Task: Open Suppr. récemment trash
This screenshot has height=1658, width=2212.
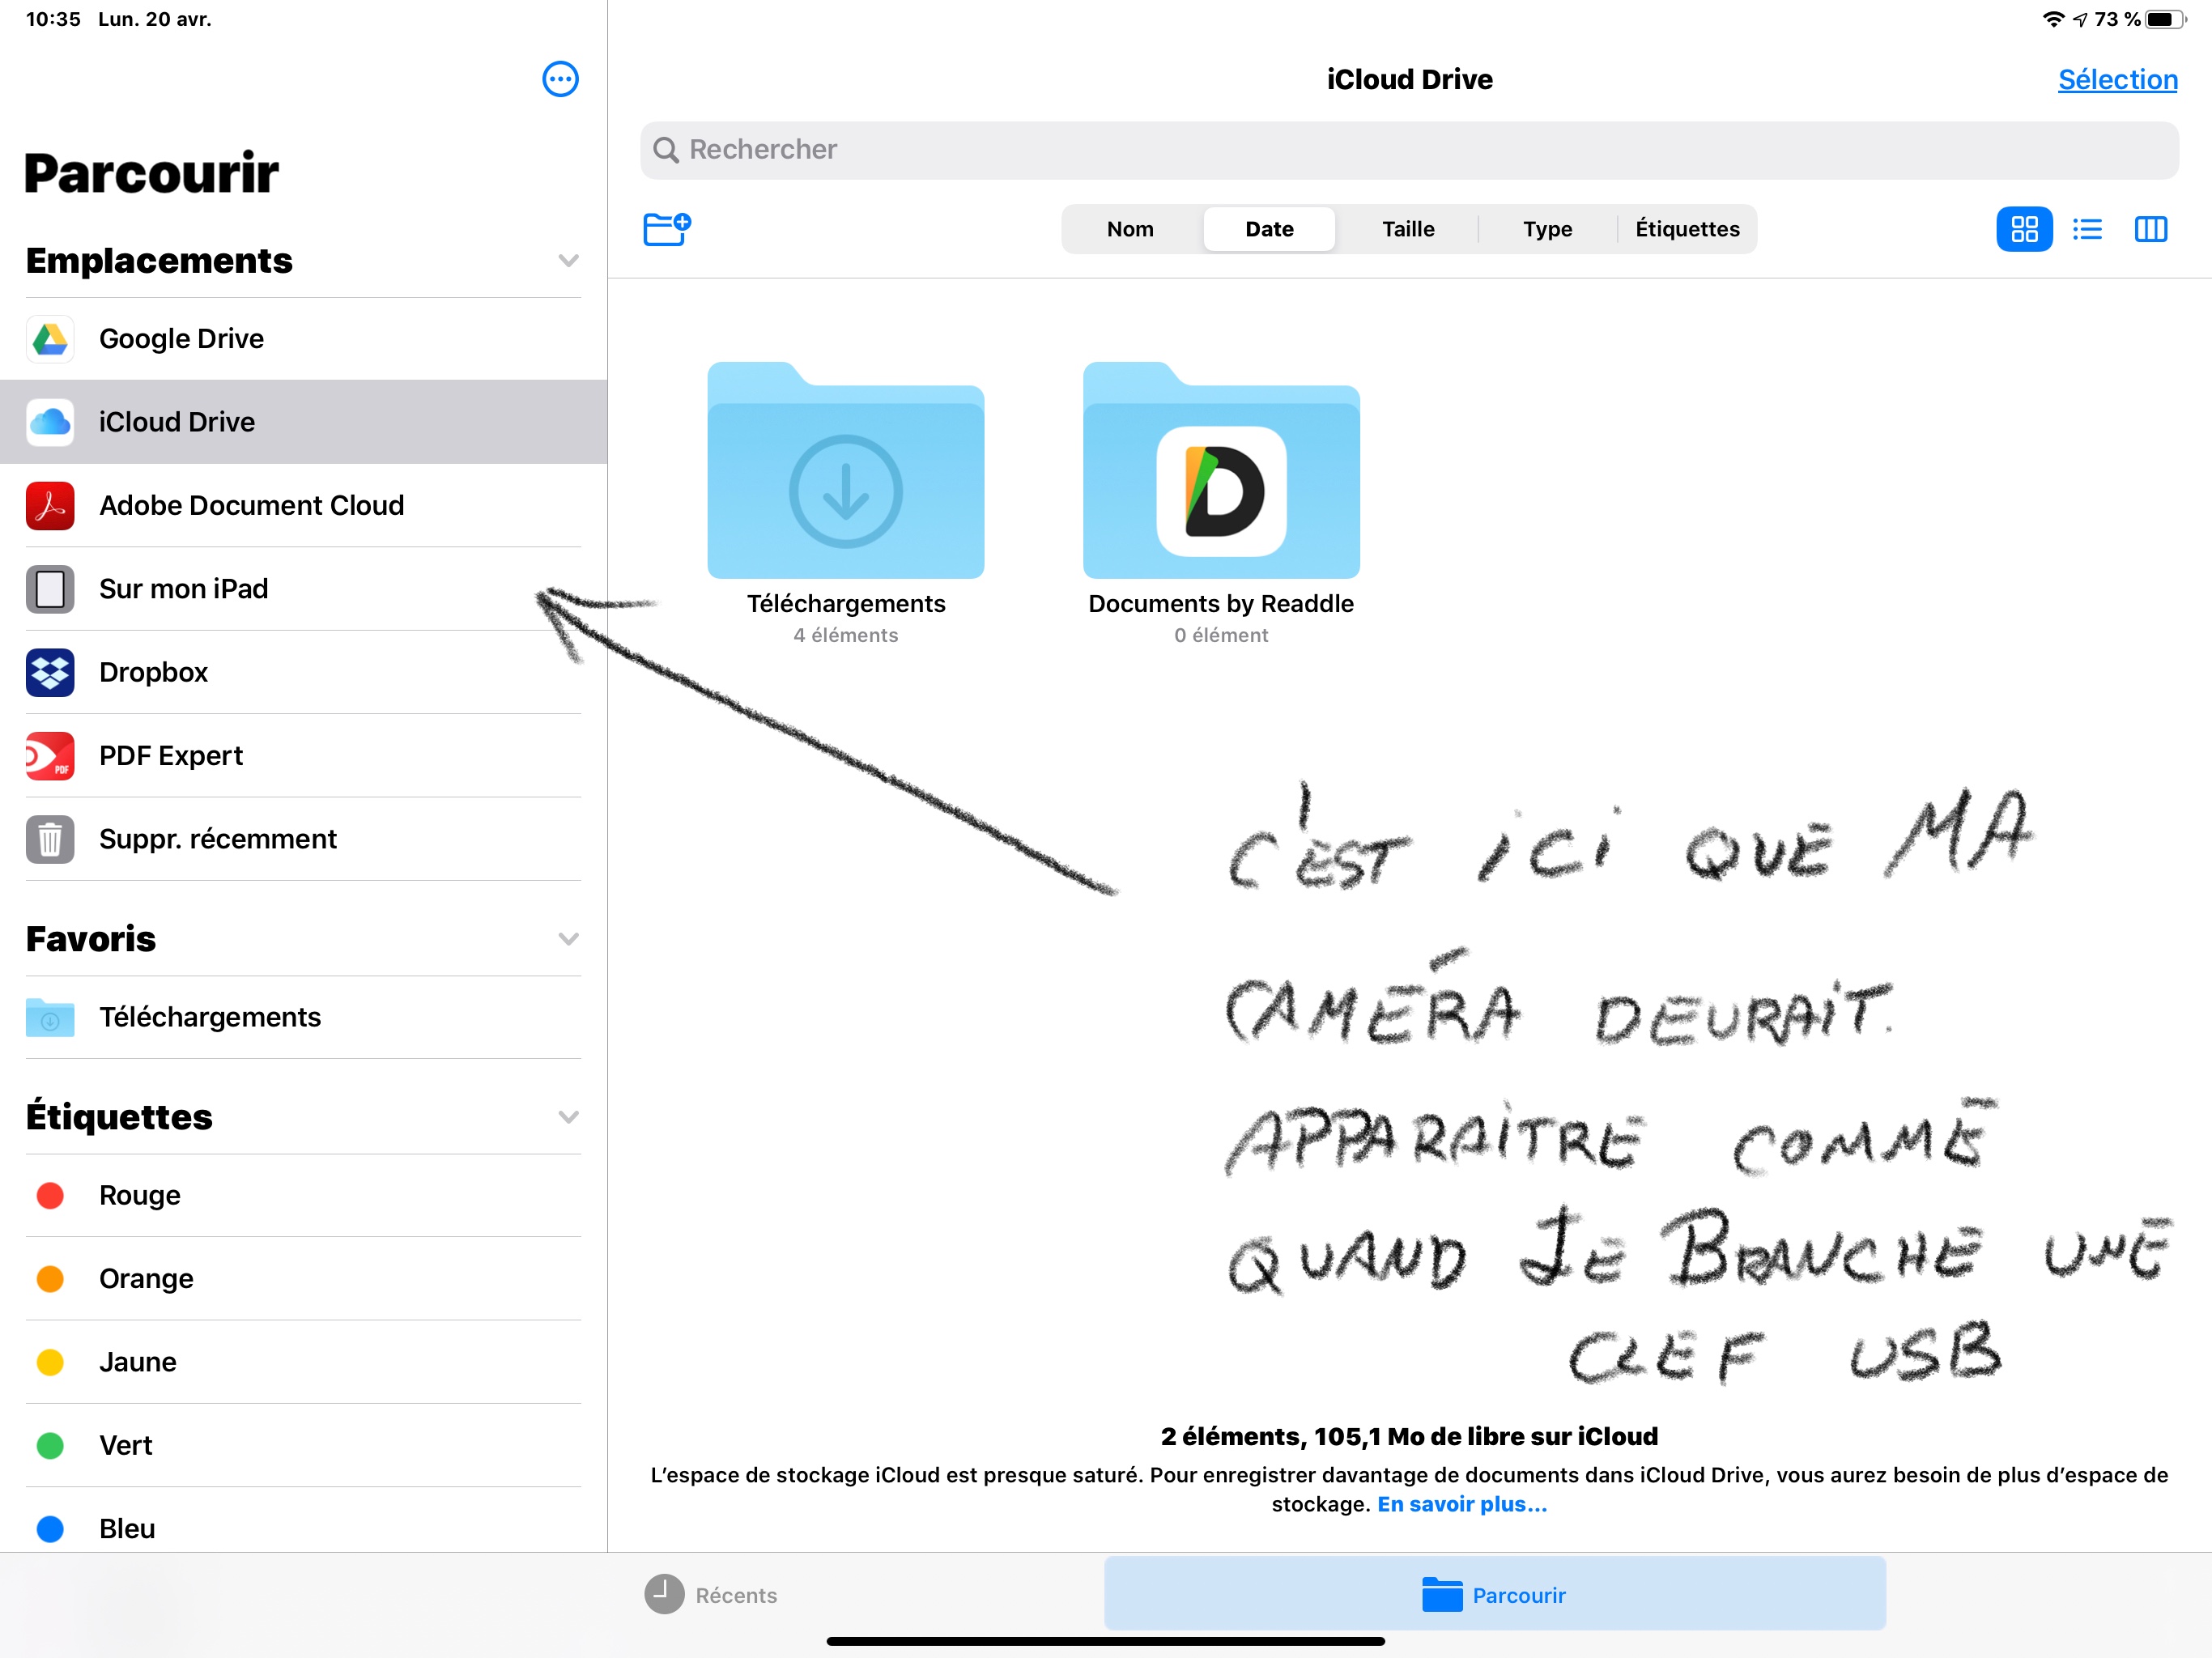Action: (x=217, y=839)
